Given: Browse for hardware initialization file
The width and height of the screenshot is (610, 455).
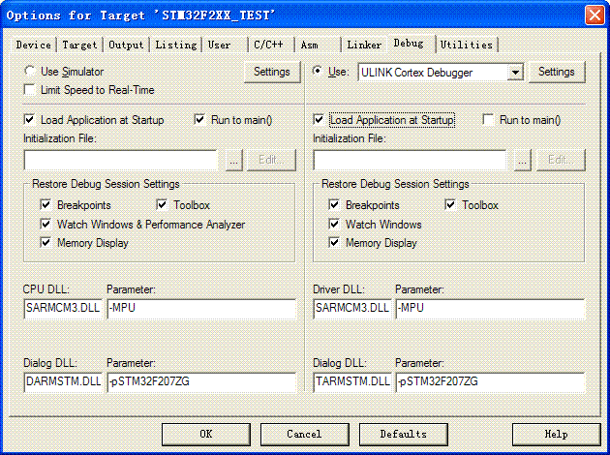Looking at the screenshot, I should coord(523,161).
